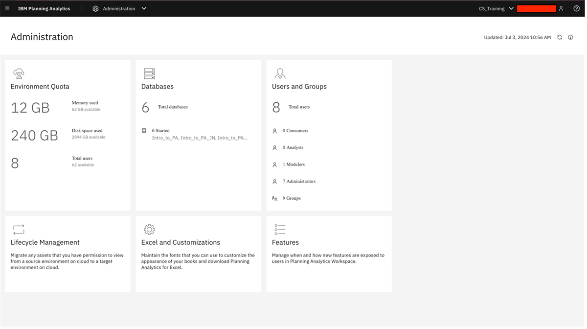
Task: Click the Administration menu label in header
Action: point(119,9)
